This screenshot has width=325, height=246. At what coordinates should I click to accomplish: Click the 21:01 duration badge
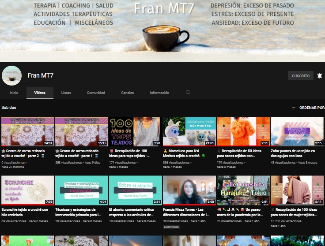[210, 143]
